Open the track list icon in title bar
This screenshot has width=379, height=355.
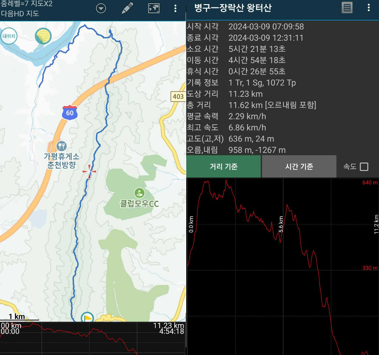pos(347,8)
